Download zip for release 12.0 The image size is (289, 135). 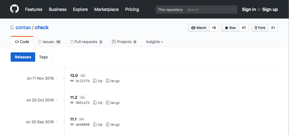click(98, 81)
